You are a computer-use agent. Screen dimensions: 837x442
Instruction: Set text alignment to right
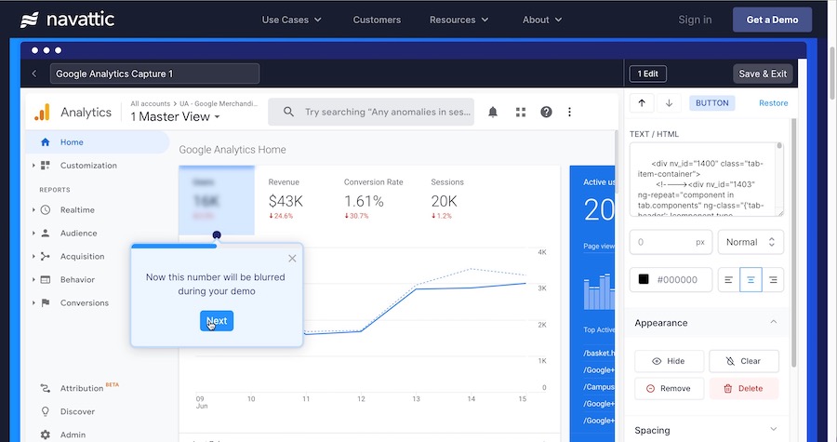pyautogui.click(x=773, y=280)
